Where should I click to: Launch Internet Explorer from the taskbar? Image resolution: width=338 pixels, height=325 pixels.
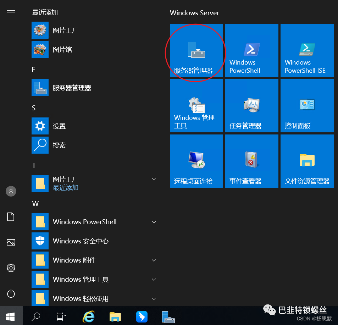click(89, 316)
